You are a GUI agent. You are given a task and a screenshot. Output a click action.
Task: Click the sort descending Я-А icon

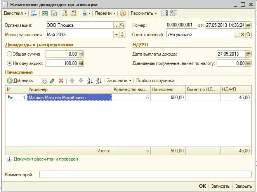tap(99, 80)
